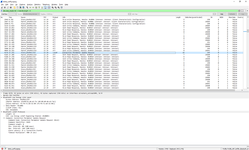Click the zoom in text icon
Screen dimensions: 249x150
(x=53, y=7)
